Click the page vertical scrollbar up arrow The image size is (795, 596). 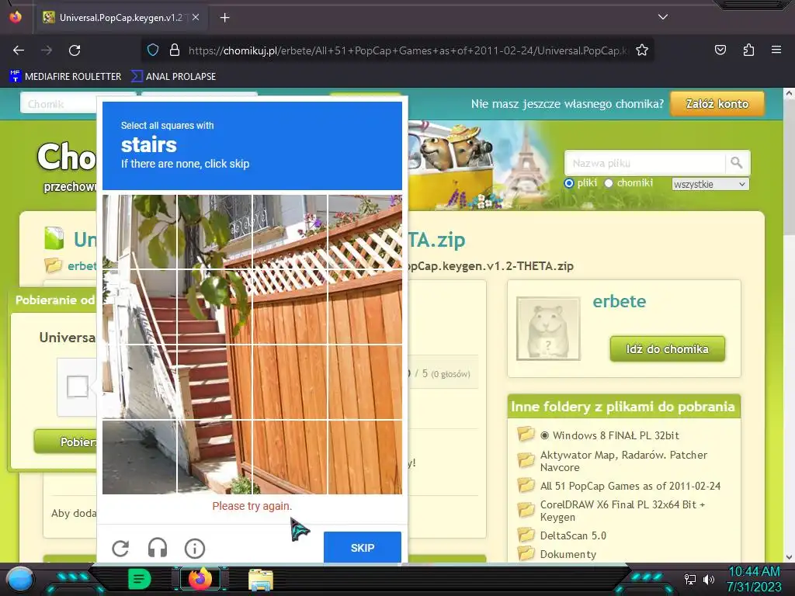tap(789, 93)
